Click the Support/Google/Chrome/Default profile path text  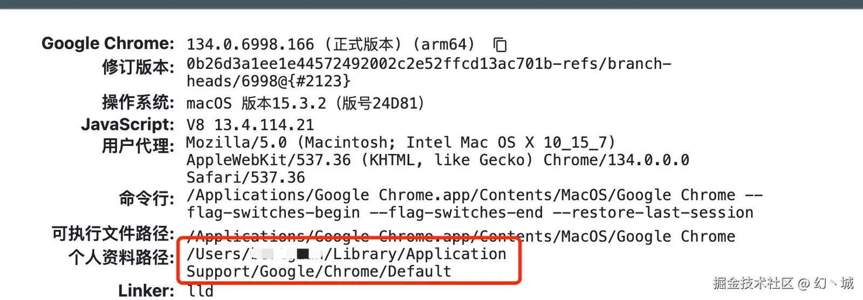(319, 271)
